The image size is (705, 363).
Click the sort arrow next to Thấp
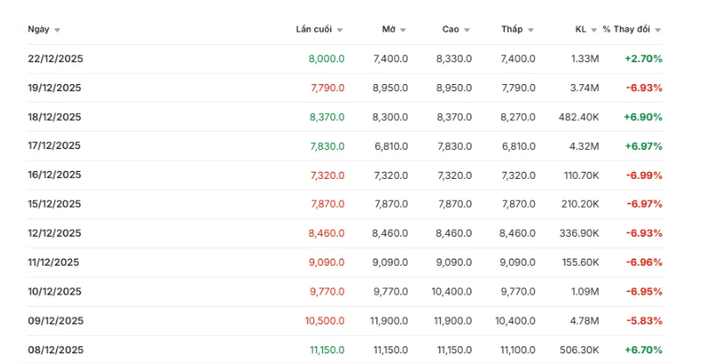point(531,30)
